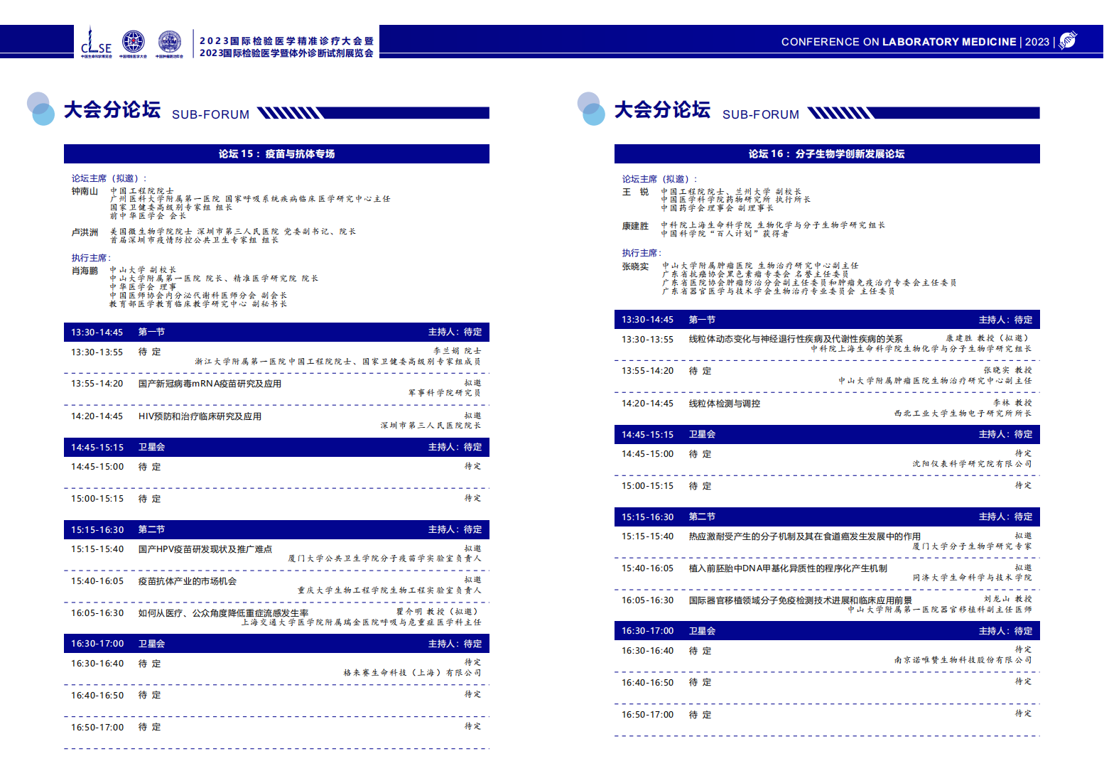Click banner '论坛 16： 分子生物学创新发展论坛'
1104x783 pixels.
pos(827,153)
